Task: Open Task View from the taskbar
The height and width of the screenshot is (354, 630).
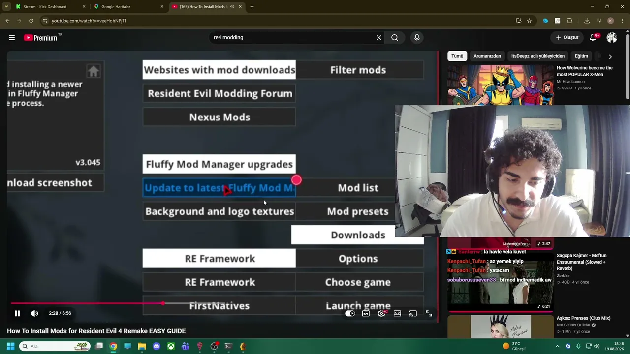Action: [99, 346]
